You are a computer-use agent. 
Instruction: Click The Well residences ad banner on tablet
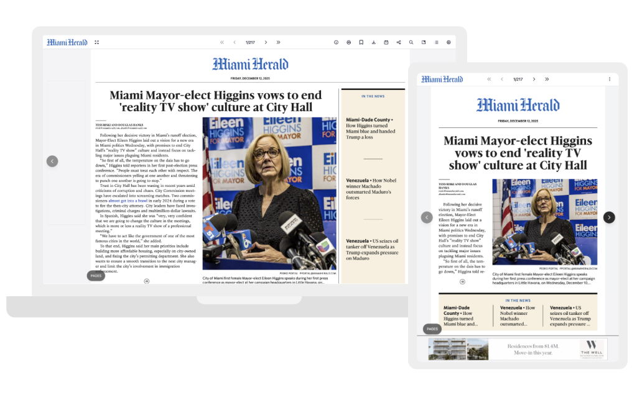click(519, 349)
